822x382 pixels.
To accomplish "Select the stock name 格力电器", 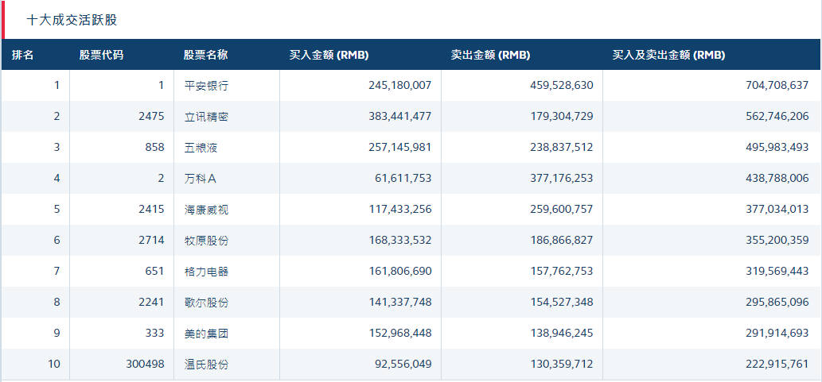I will [x=206, y=272].
